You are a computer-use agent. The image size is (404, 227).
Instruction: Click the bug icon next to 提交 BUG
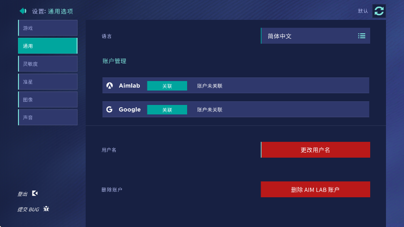[46, 209]
